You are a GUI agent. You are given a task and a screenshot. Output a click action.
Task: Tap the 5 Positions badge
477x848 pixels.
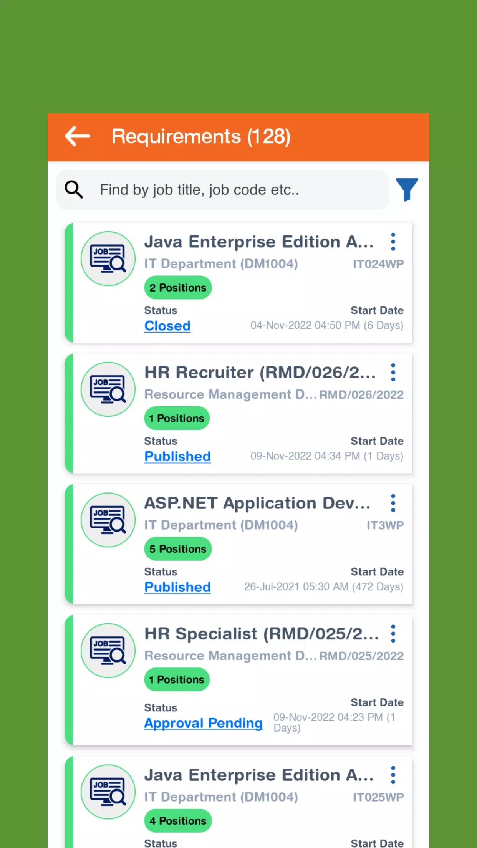coord(178,549)
